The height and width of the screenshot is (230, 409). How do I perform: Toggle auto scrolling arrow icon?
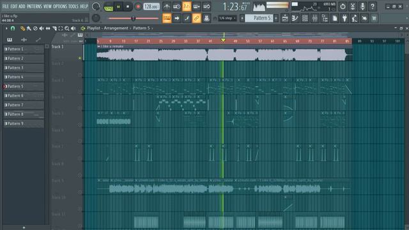pyautogui.click(x=176, y=19)
